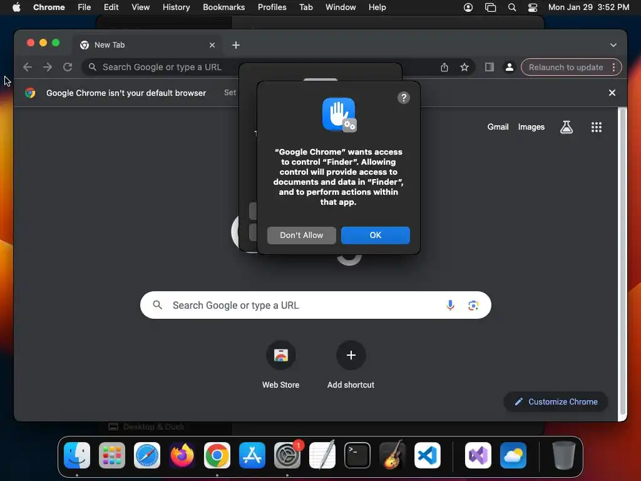Image resolution: width=641 pixels, height=481 pixels.
Task: Open the View menu
Action: (x=140, y=8)
